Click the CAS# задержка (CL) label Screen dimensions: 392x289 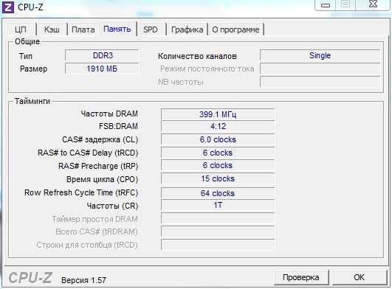coord(100,139)
